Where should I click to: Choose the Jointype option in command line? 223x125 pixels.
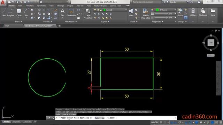point(99,118)
